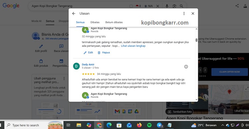
Task: Click the reviews scrollbar thumb
Action: click(x=197, y=40)
